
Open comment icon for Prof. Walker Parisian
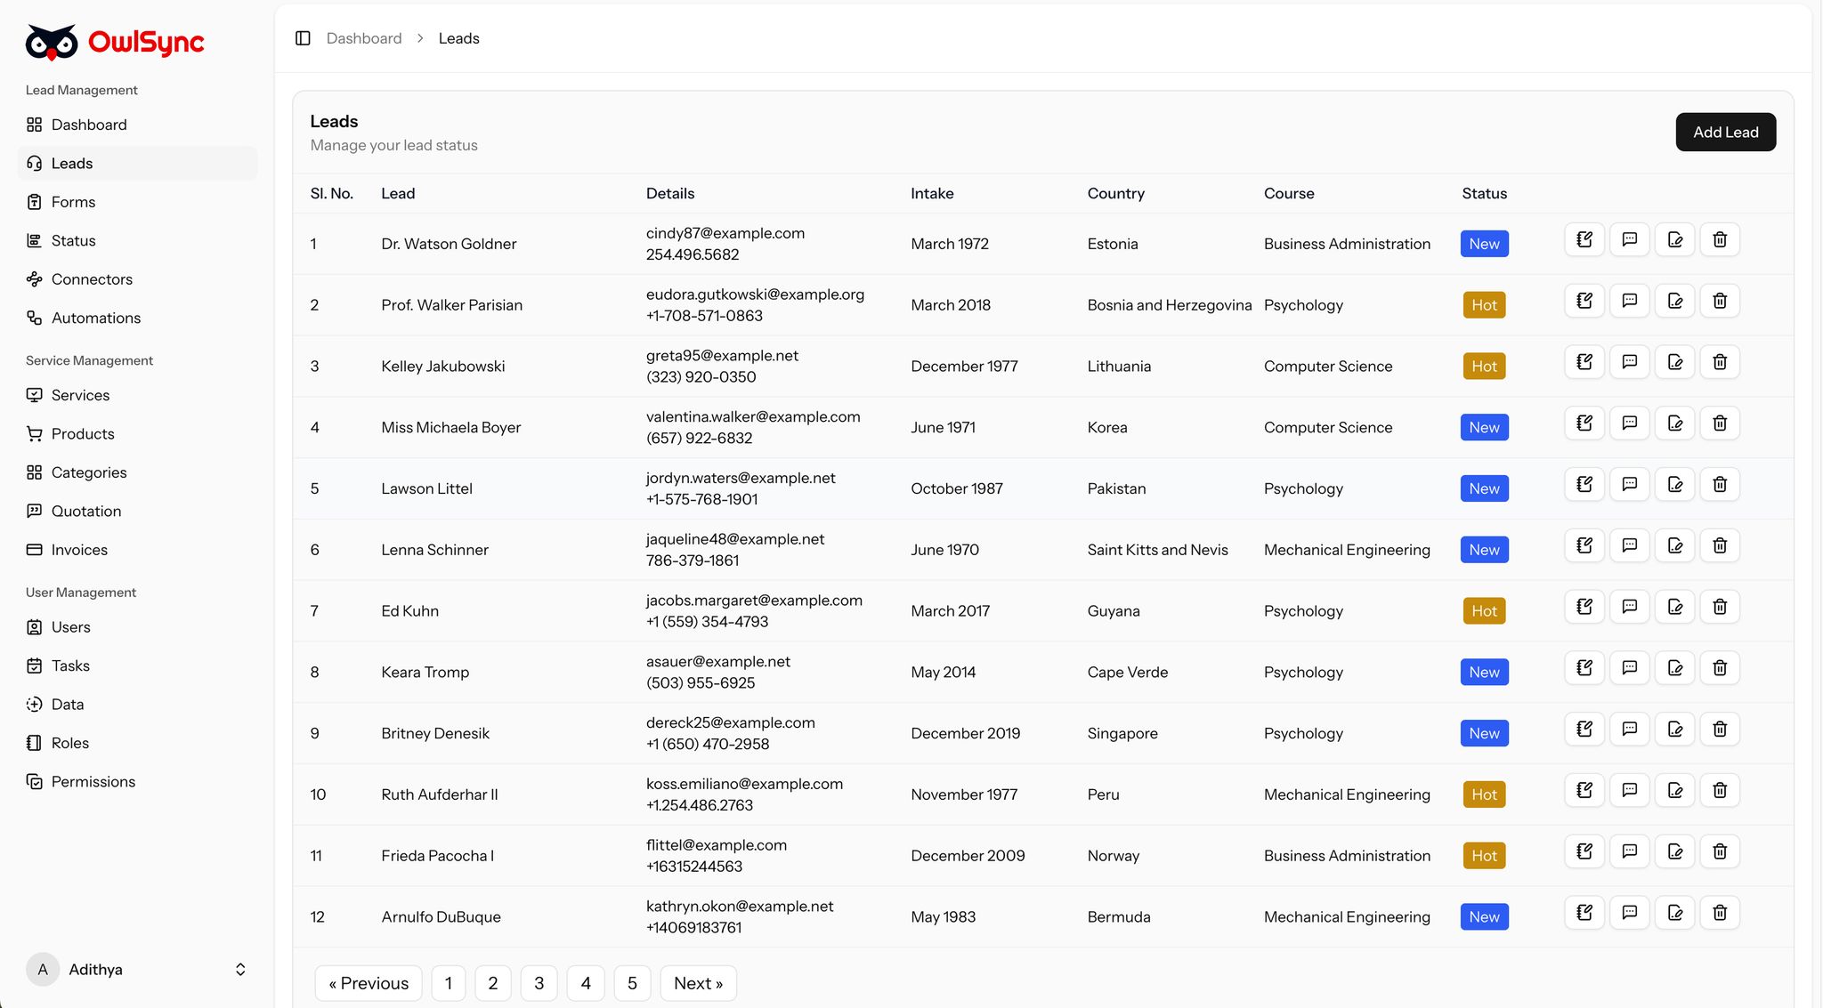[x=1629, y=301]
